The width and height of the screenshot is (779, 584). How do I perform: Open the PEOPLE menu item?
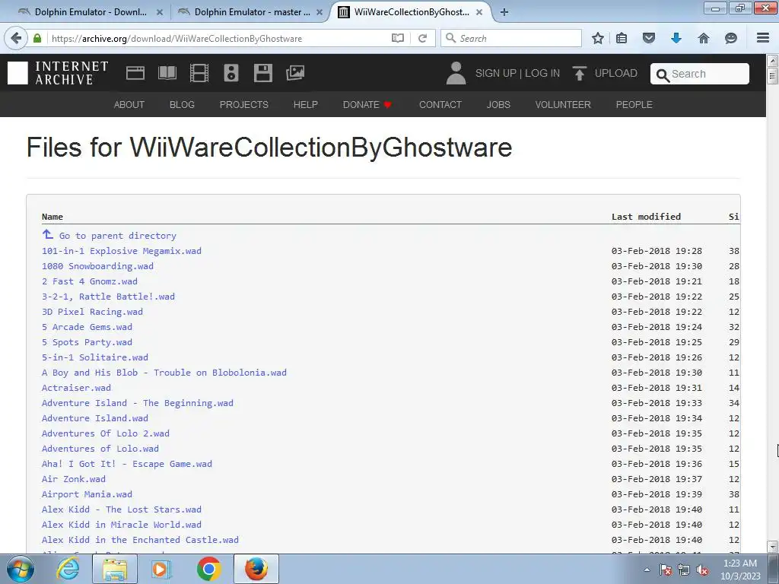[634, 104]
